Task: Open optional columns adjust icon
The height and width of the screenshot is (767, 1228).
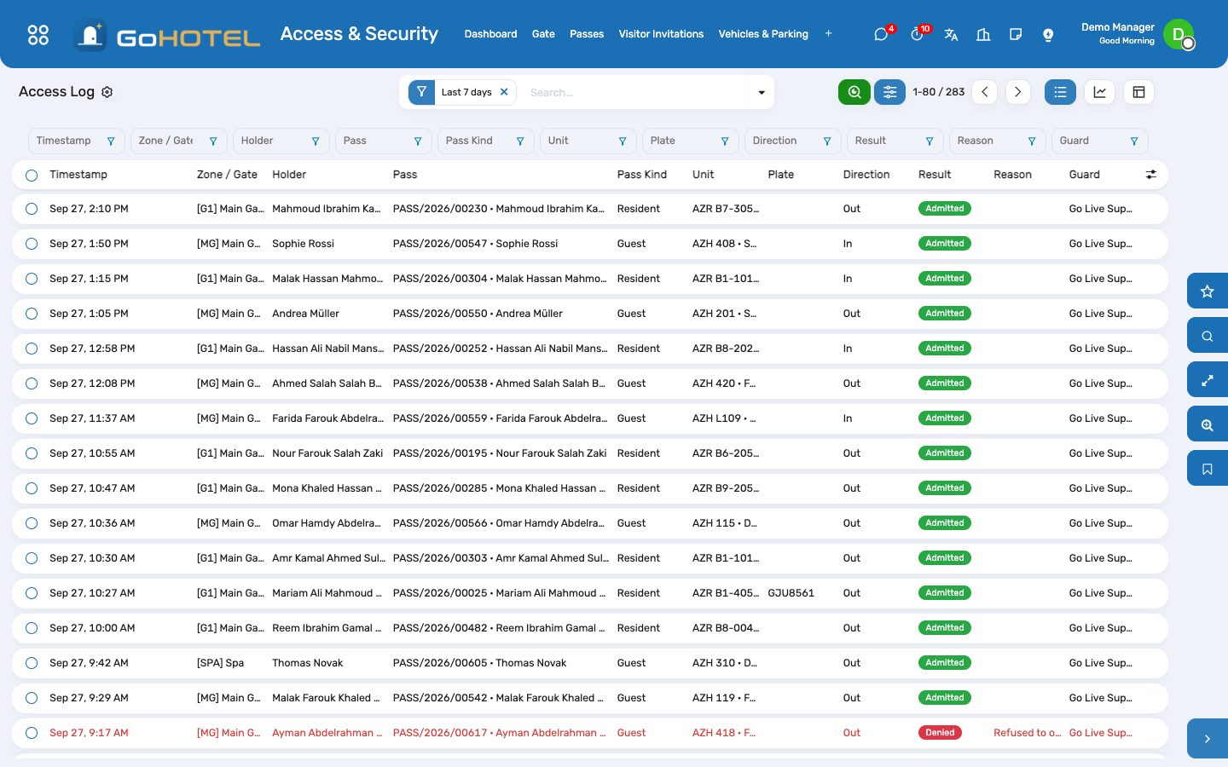Action: coord(1151,175)
